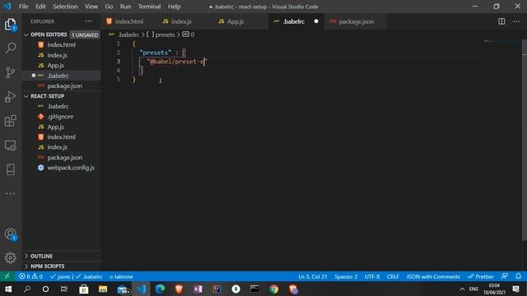Change indentation Spaces: 2

346,276
